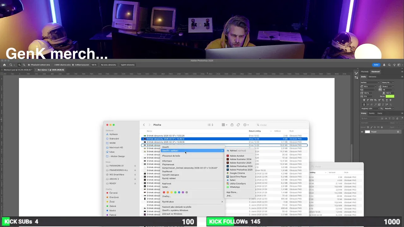The height and width of the screenshot is (227, 404).
Task: Click Finder back arrow
Action: pos(144,125)
